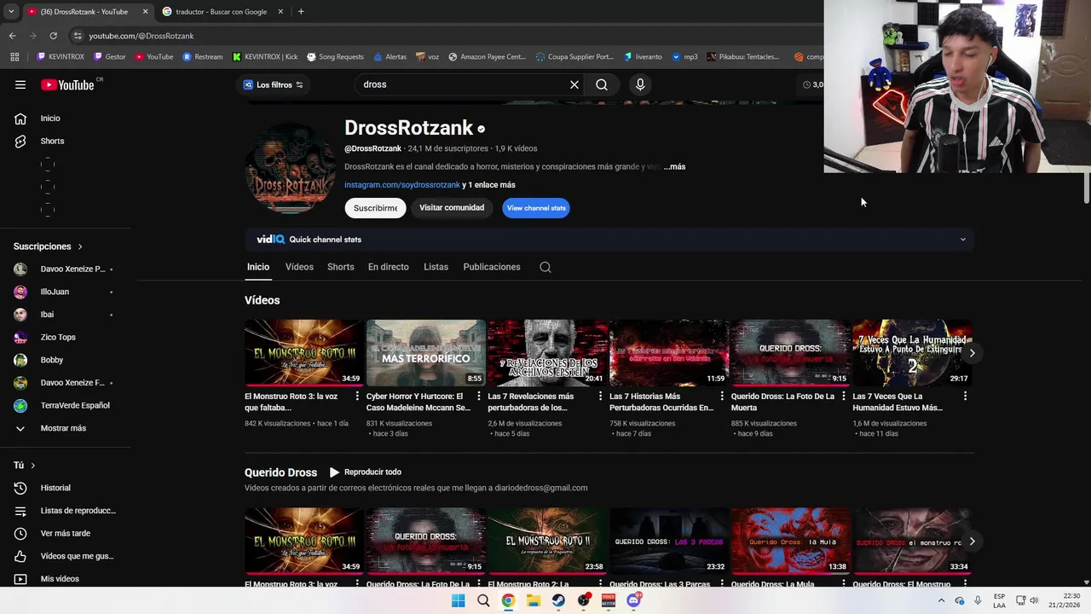Switch to Listas tab
1091x614 pixels.
[x=436, y=267]
